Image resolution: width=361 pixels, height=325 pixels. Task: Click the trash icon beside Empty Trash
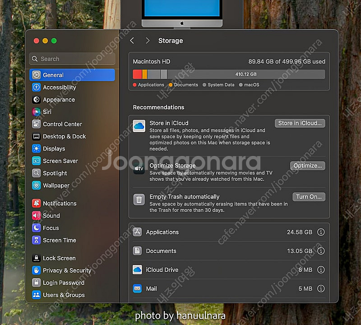click(x=139, y=199)
